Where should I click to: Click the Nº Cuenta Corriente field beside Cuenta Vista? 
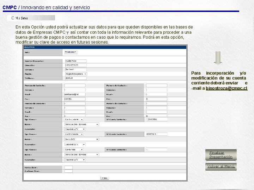157,150
